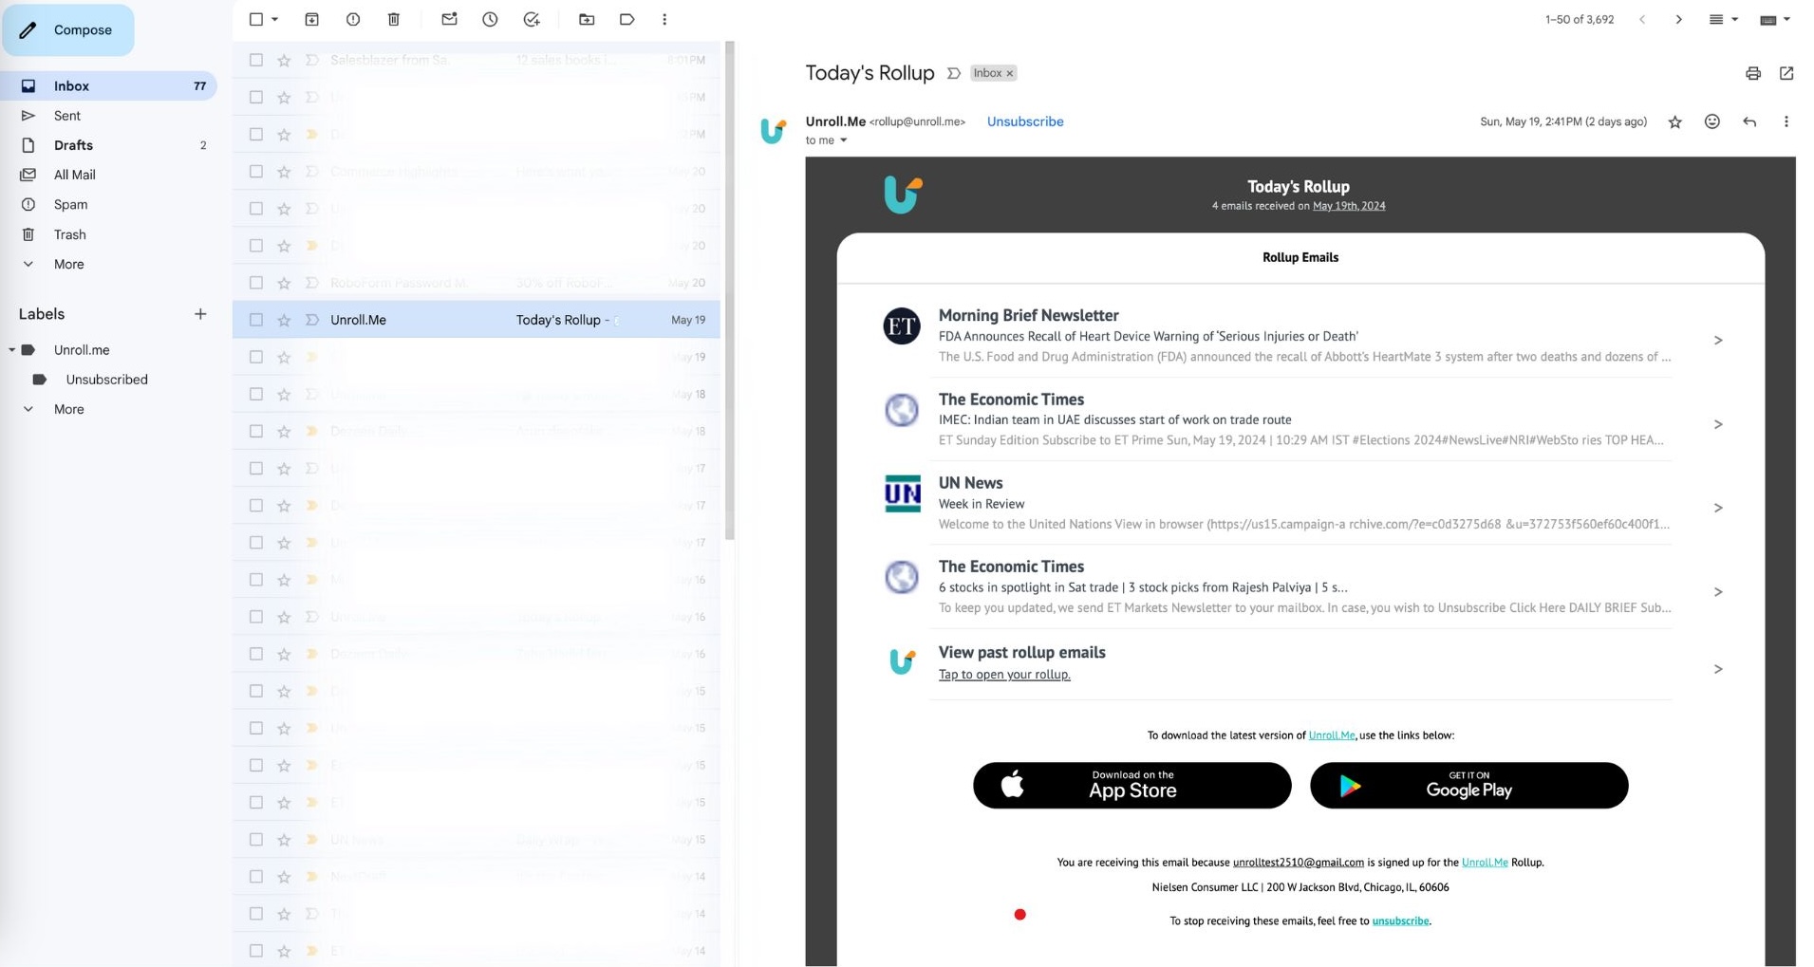
Task: Star the Salesblazer email row
Action: [284, 60]
